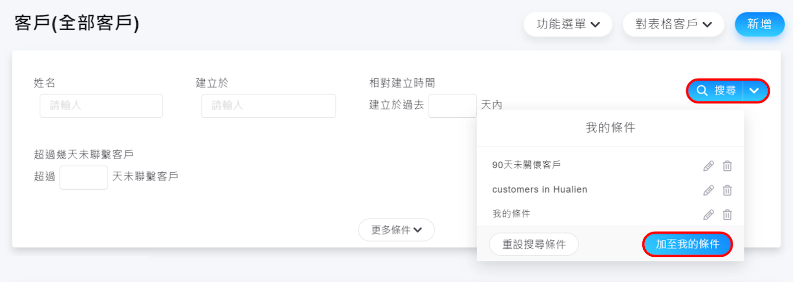793x282 pixels.
Task: Select the 90天未關懷客戶 saved condition
Action: click(526, 165)
